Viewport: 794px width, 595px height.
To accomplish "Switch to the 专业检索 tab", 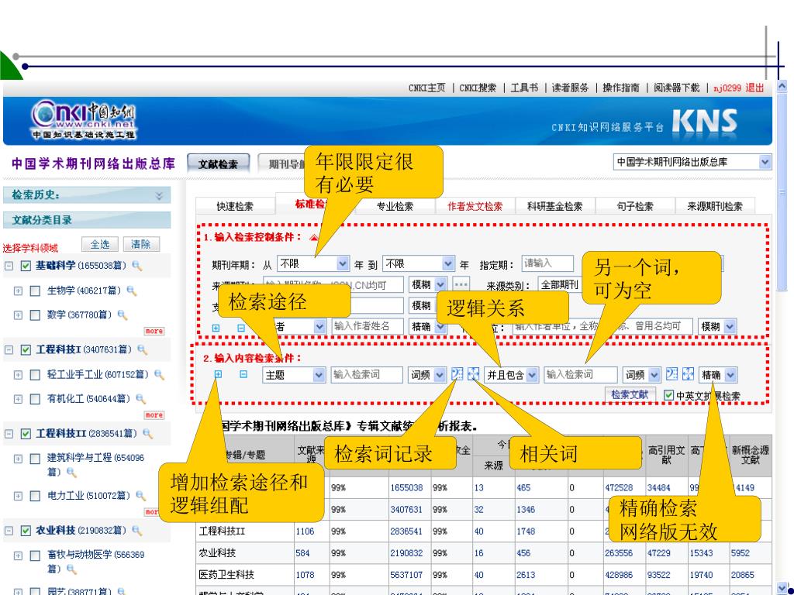I will 395,206.
